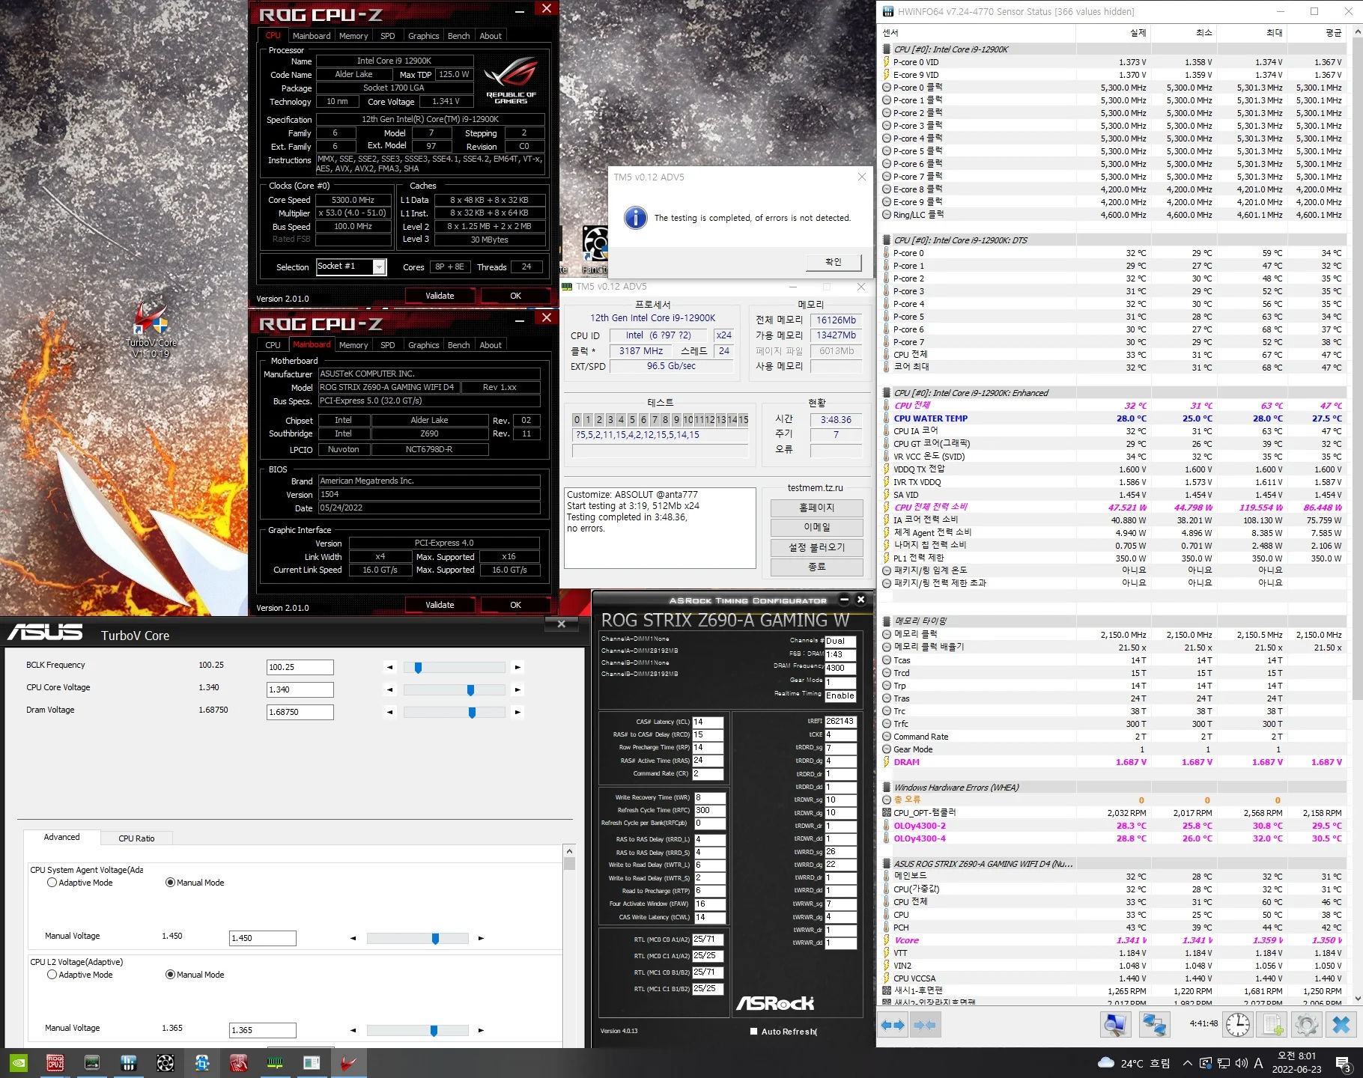Click 확인 button in TM5 dialog
Image resolution: width=1363 pixels, height=1078 pixels.
tap(834, 262)
